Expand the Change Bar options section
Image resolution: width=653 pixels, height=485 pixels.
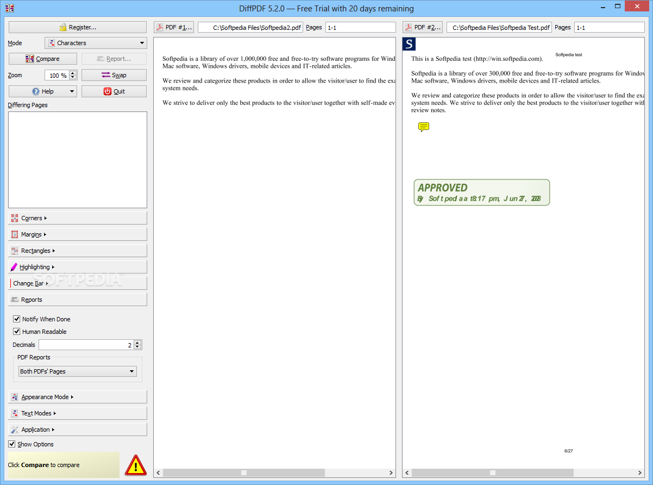[x=78, y=283]
